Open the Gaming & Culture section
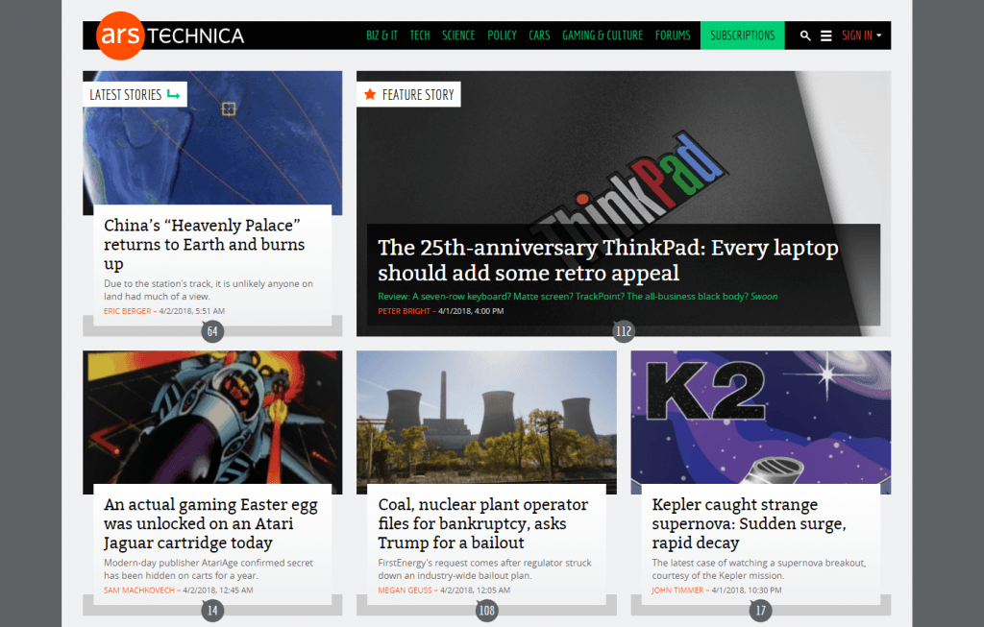The width and height of the screenshot is (984, 627). click(603, 36)
